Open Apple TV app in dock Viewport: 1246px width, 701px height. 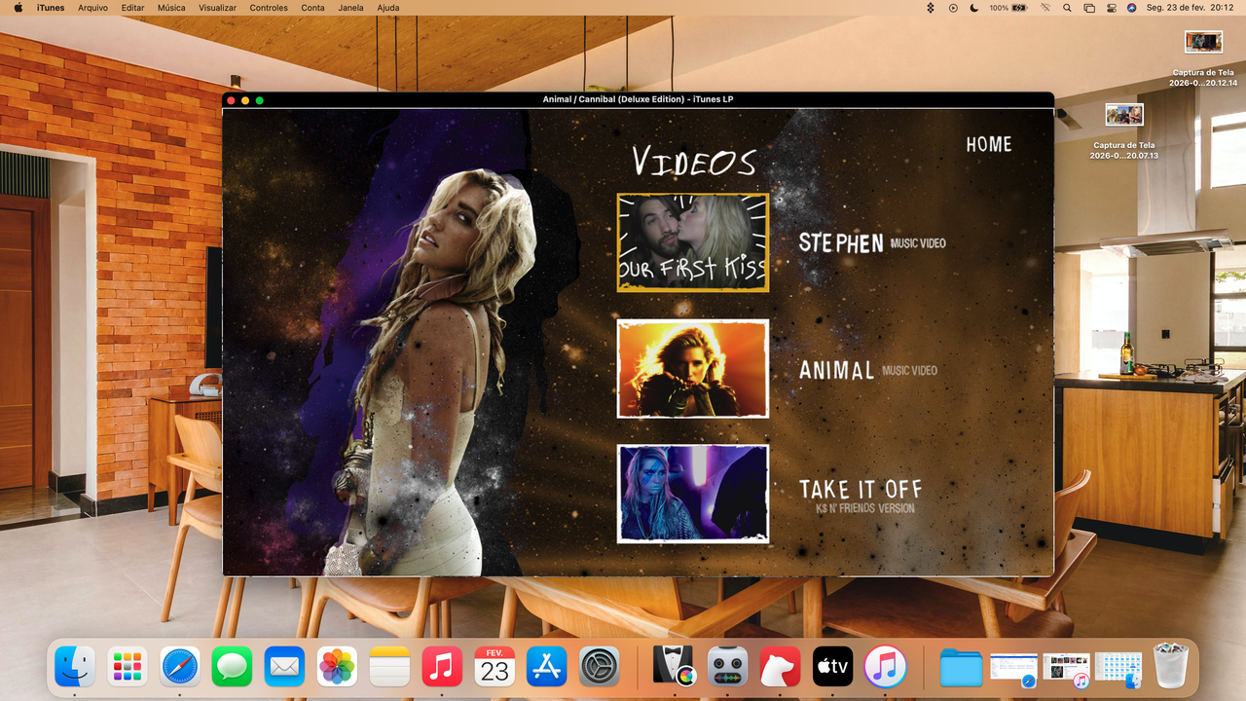832,667
